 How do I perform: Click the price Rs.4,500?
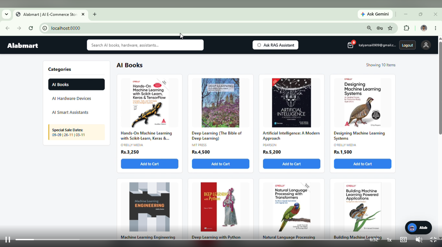[201, 152]
